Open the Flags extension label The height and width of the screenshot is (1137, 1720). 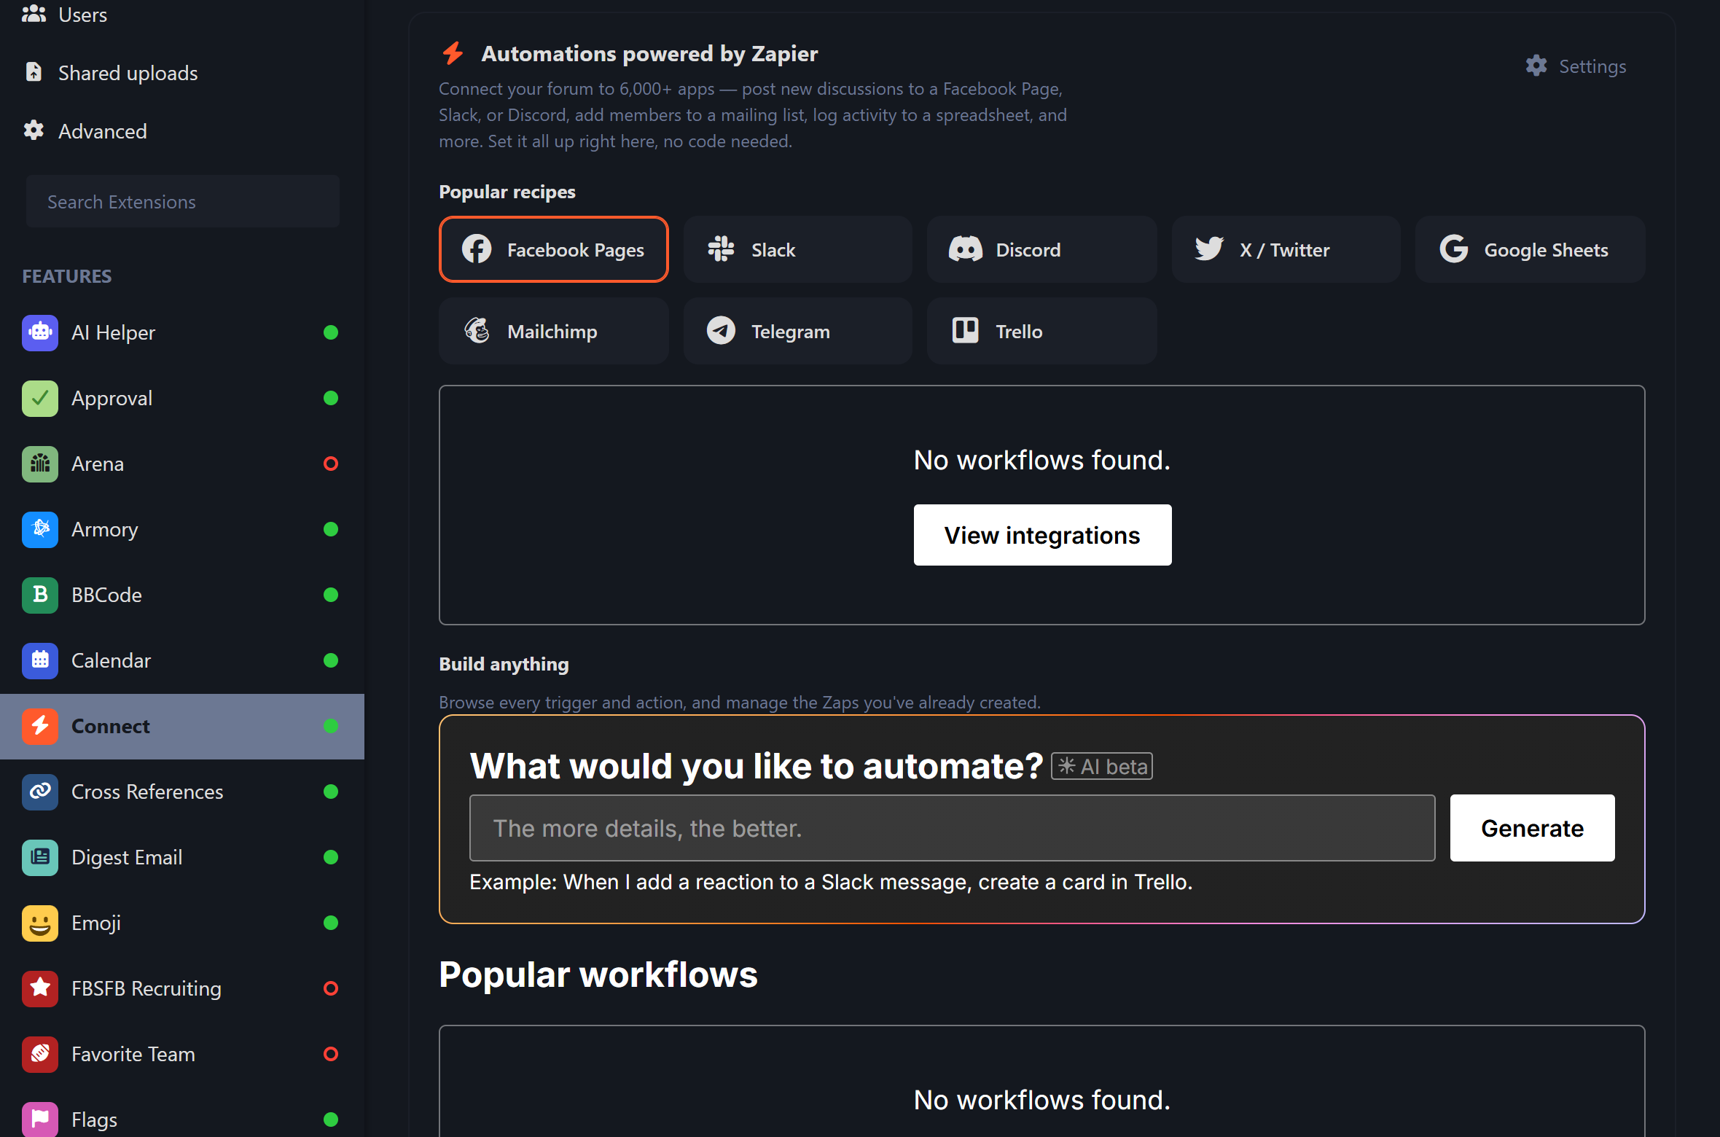pos(94,1120)
